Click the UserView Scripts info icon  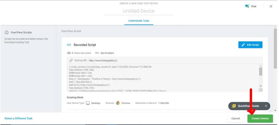(x=7, y=32)
